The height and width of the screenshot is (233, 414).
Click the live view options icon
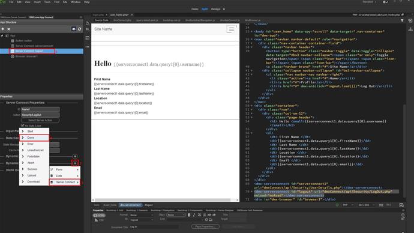point(88,38)
